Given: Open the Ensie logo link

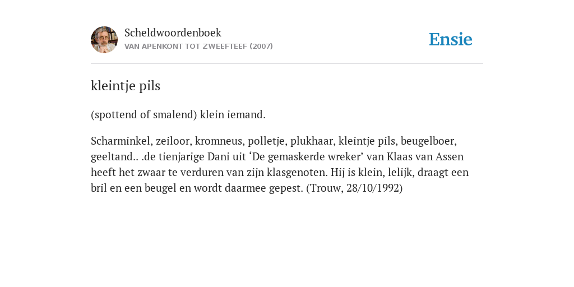Looking at the screenshot, I should (x=451, y=40).
